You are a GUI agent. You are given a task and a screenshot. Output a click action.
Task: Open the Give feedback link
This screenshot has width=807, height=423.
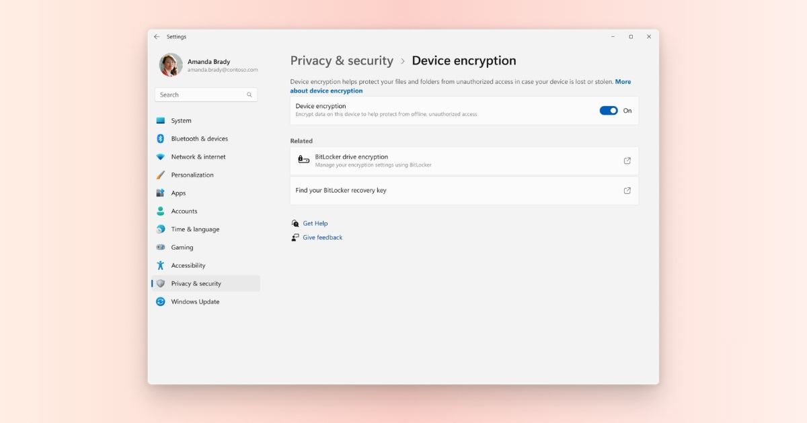[x=323, y=238]
